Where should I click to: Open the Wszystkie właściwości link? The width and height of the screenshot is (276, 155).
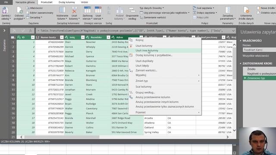pos(256,56)
